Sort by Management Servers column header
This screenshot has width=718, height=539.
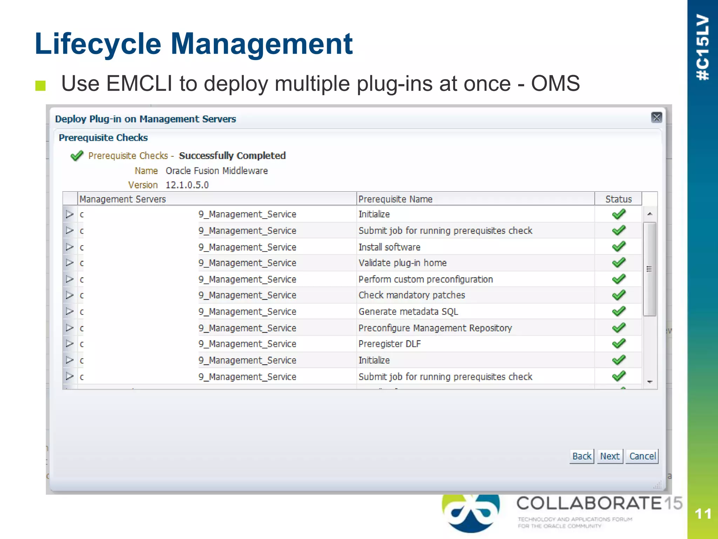pos(217,199)
